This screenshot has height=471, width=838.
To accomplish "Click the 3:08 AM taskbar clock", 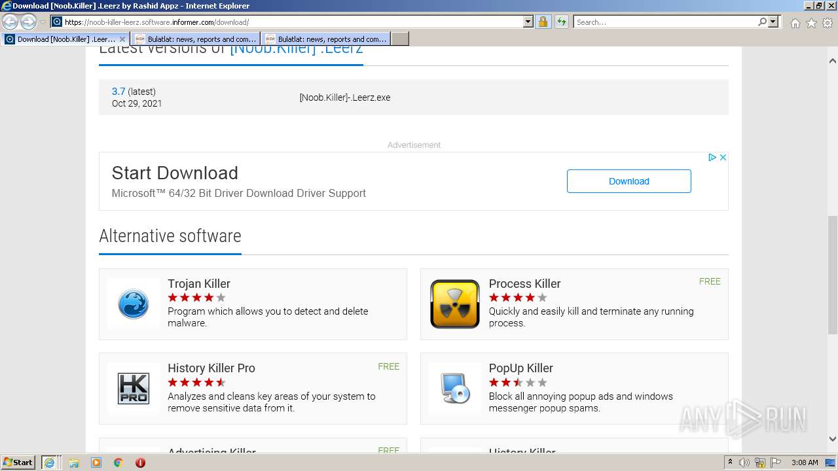I will [x=805, y=462].
